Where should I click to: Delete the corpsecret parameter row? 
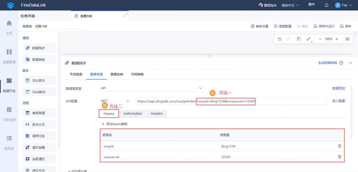pos(339,157)
